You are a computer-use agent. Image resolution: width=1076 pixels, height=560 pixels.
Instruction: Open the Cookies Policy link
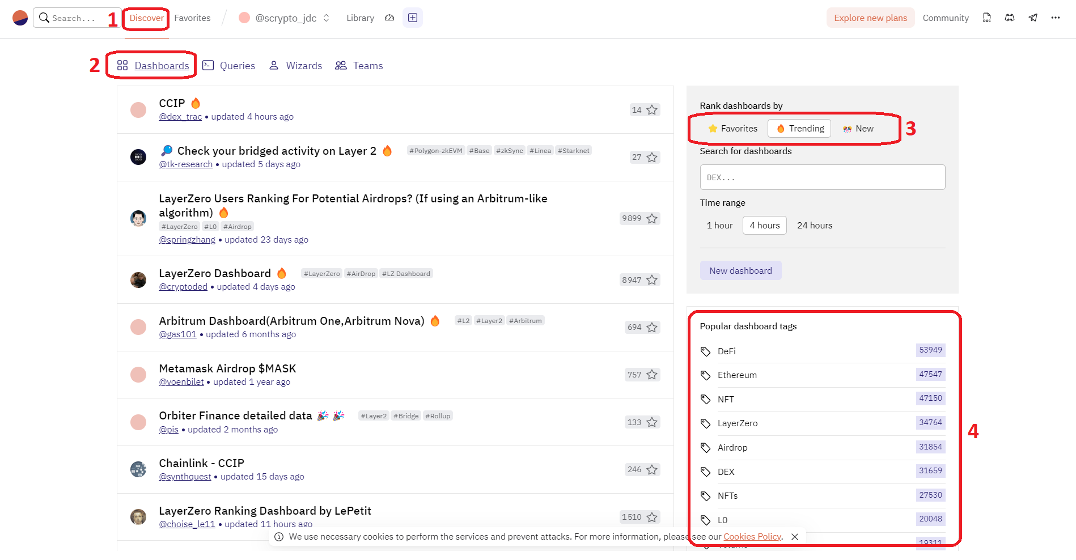[x=752, y=537]
